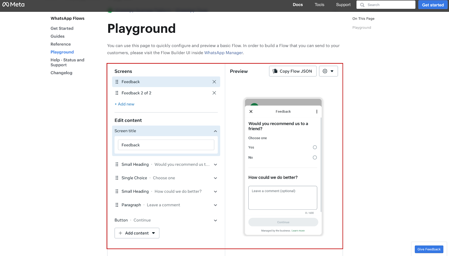The height and width of the screenshot is (256, 449).
Task: Click drag handle of How could we do better row
Action: [x=117, y=191]
